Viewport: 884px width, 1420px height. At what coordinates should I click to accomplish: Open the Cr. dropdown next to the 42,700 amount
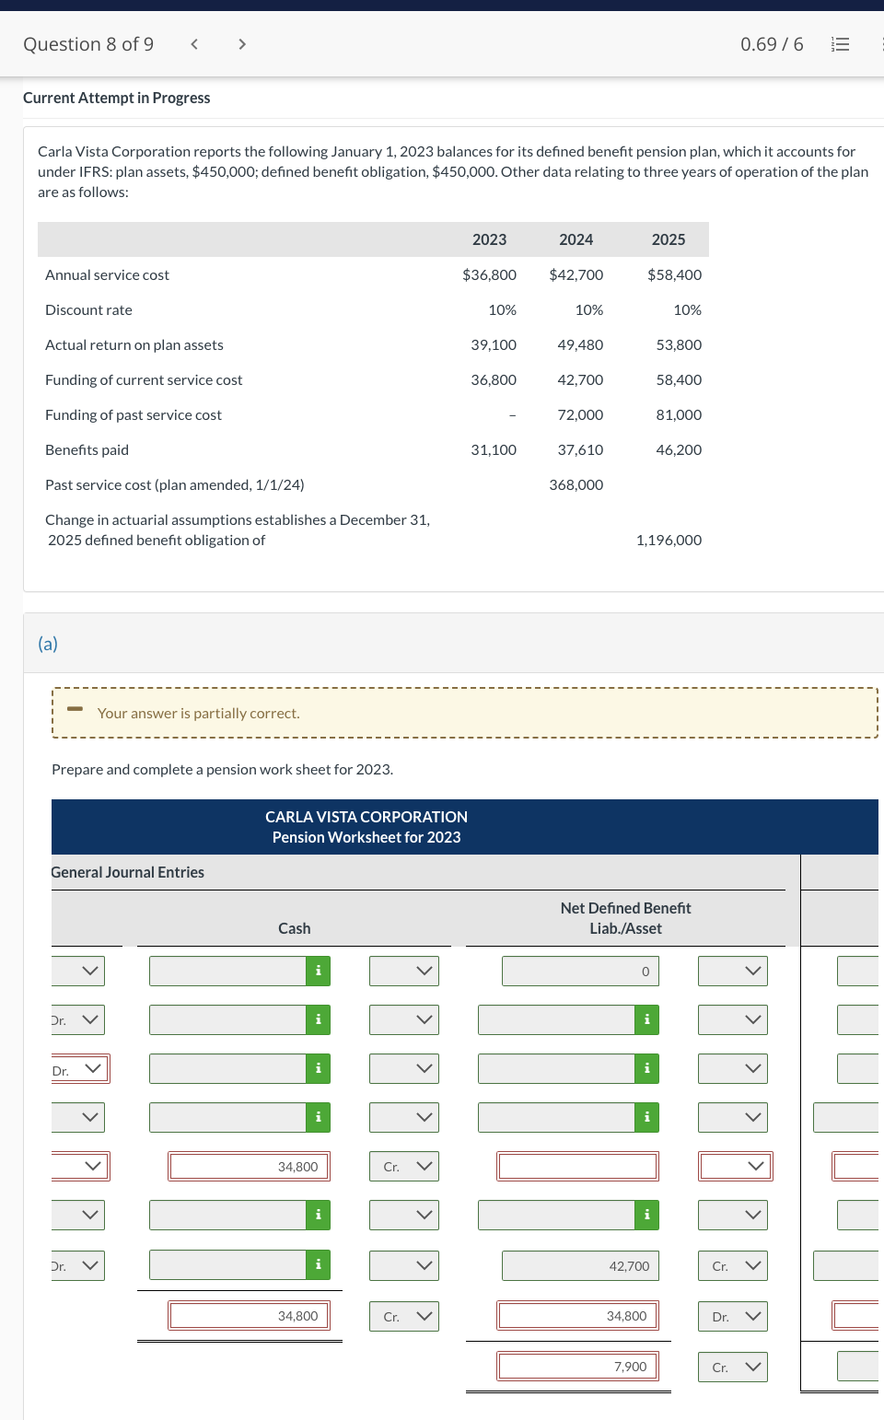tap(732, 1265)
